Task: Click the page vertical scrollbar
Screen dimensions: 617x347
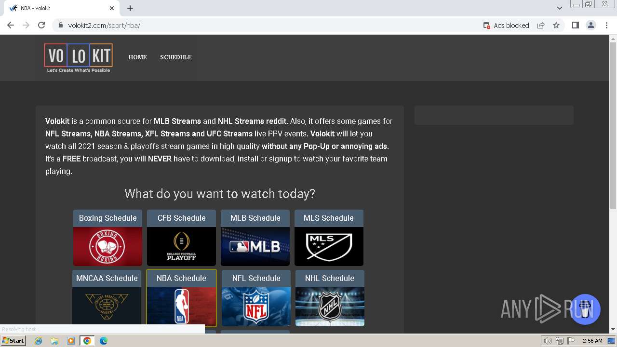Action: tap(613, 125)
